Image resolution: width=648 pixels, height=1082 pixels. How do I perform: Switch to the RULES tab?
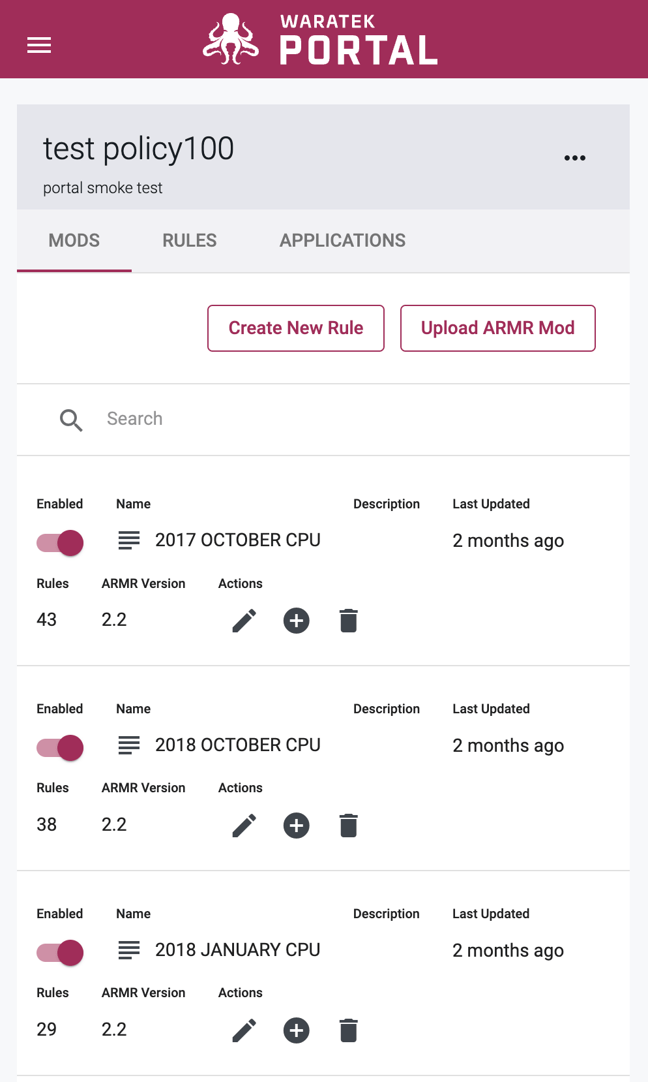190,241
